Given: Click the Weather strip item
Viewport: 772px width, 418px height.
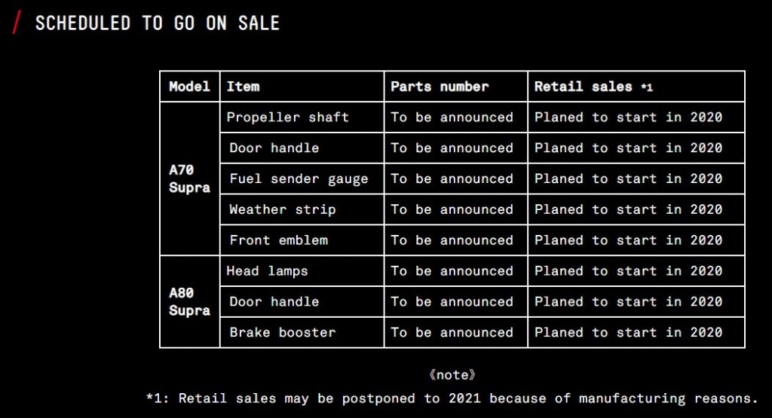Looking at the screenshot, I should (282, 209).
